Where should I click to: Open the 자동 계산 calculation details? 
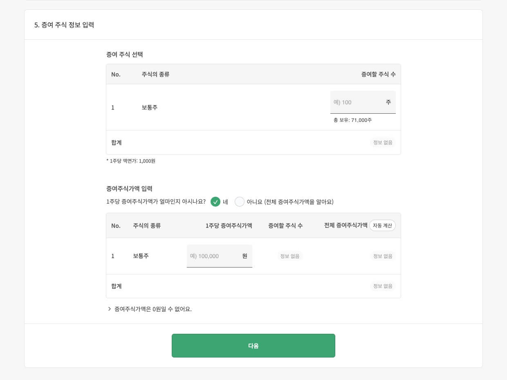coord(382,225)
